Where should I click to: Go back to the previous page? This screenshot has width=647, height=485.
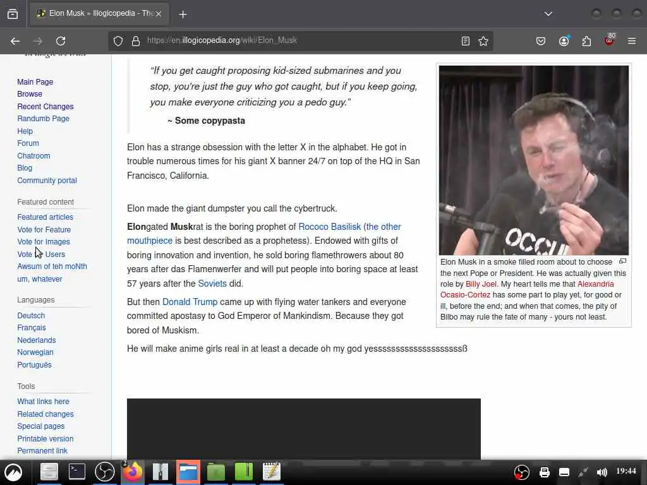(x=15, y=41)
